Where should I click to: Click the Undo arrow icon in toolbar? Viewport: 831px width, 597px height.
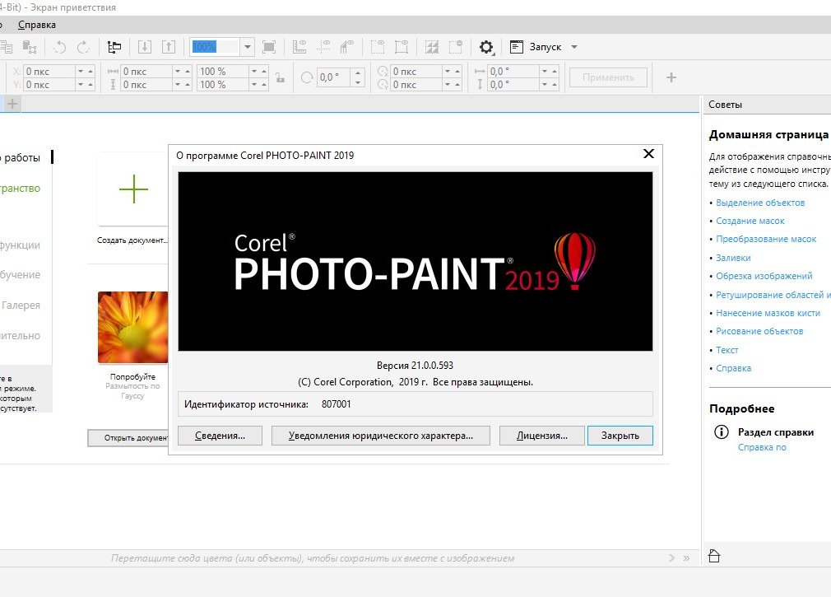pyautogui.click(x=59, y=47)
